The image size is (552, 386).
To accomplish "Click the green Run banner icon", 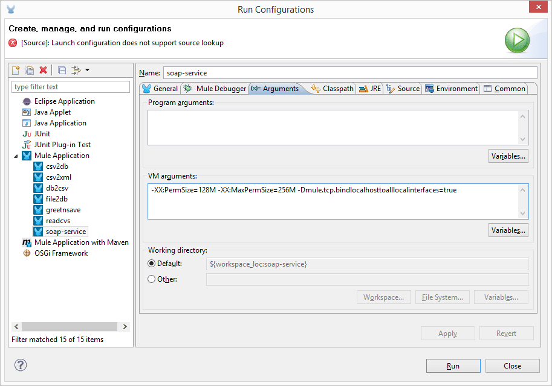I will 517,40.
